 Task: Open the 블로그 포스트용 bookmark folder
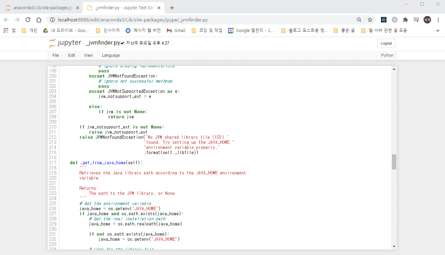click(x=304, y=30)
